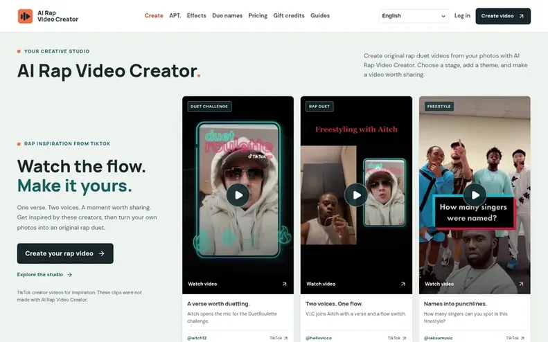
Task: Click Watch video on Rap Duet card
Action: [321, 284]
